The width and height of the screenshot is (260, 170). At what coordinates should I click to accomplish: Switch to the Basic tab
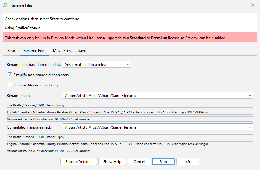click(11, 51)
